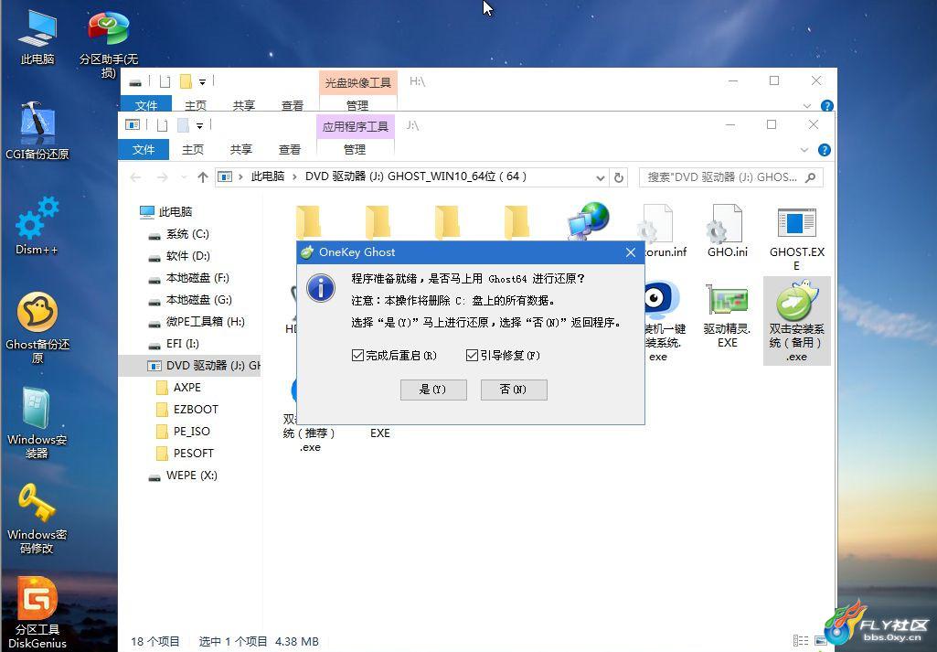Click the help icon in J:\ window
The height and width of the screenshot is (652, 937).
click(824, 150)
